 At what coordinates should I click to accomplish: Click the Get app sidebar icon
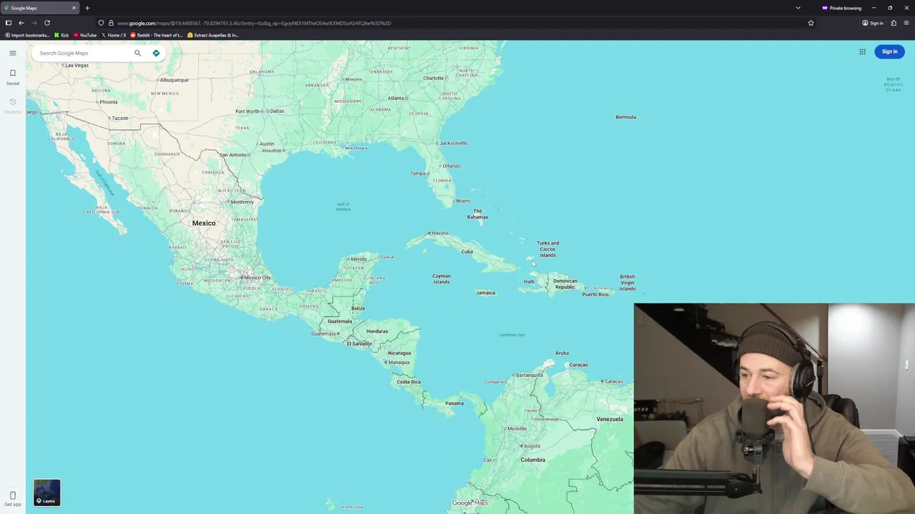[x=12, y=498]
